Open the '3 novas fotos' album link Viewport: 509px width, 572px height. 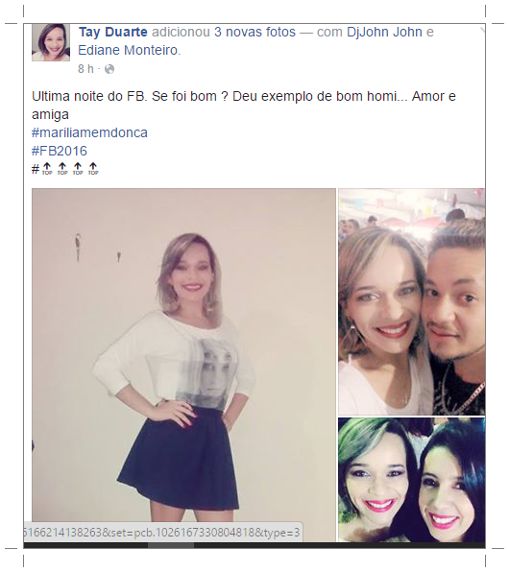pyautogui.click(x=254, y=32)
